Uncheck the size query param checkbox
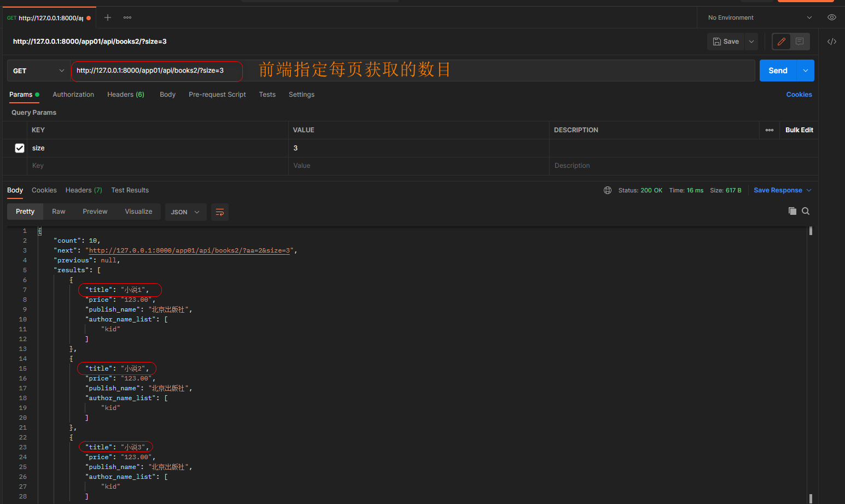Screen dimensions: 845x504 (x=20, y=148)
